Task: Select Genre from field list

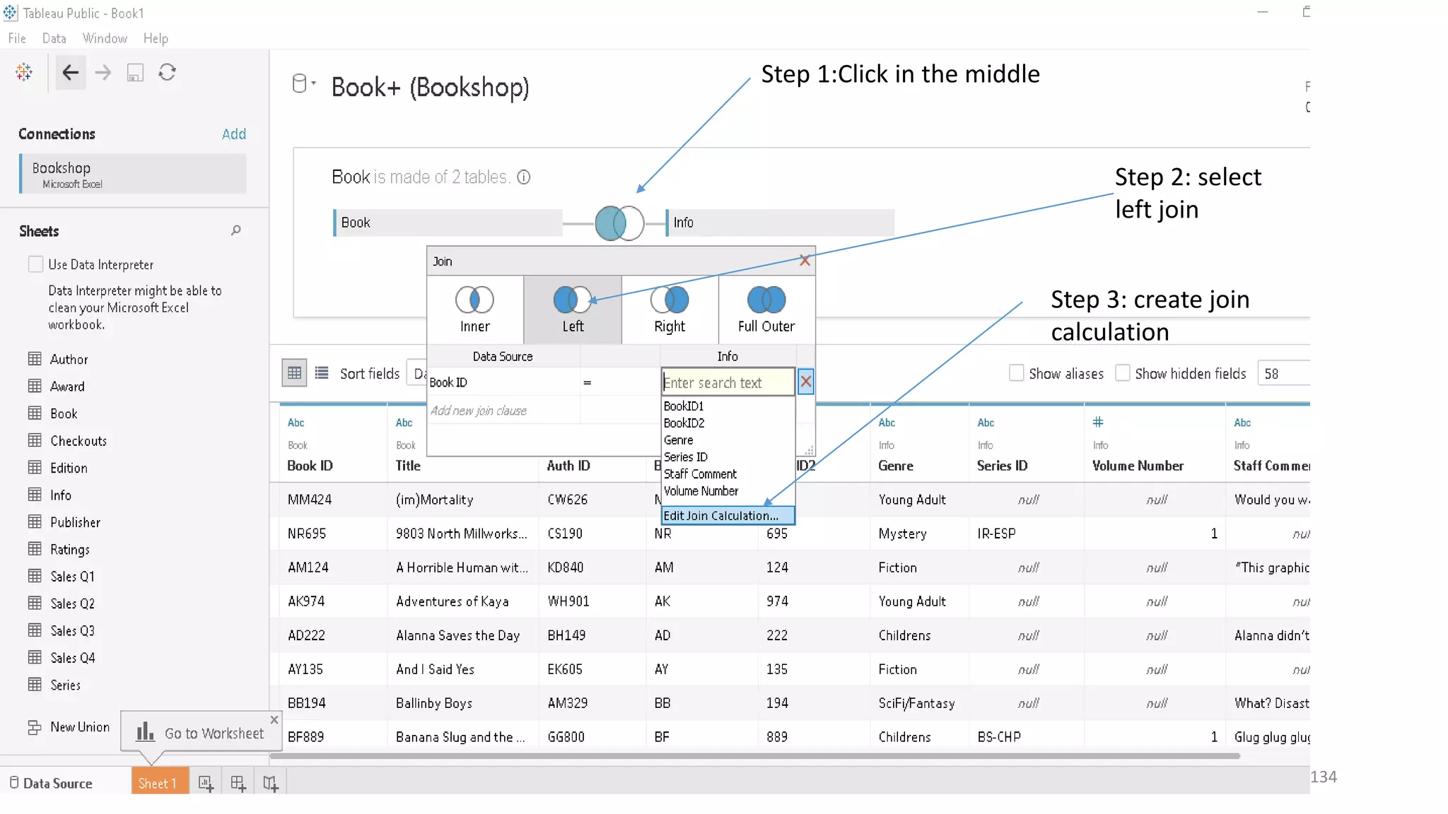Action: point(678,440)
